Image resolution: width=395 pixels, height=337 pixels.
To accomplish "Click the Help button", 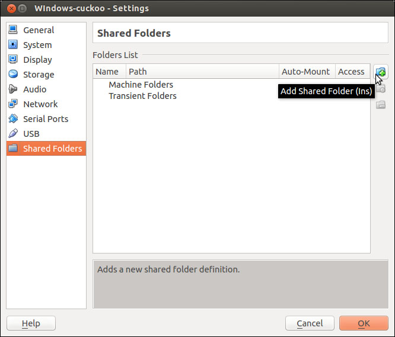I will click(31, 323).
